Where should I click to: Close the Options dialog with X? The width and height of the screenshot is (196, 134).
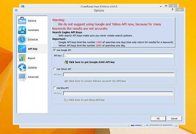coord(180,9)
